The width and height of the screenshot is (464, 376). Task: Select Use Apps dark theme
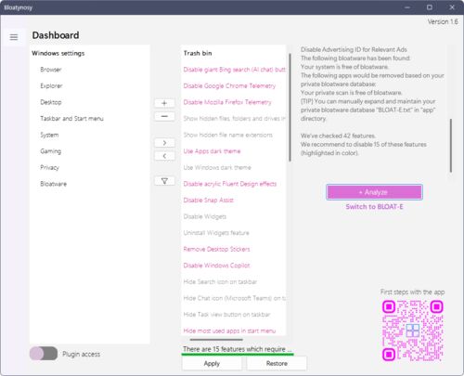point(212,151)
